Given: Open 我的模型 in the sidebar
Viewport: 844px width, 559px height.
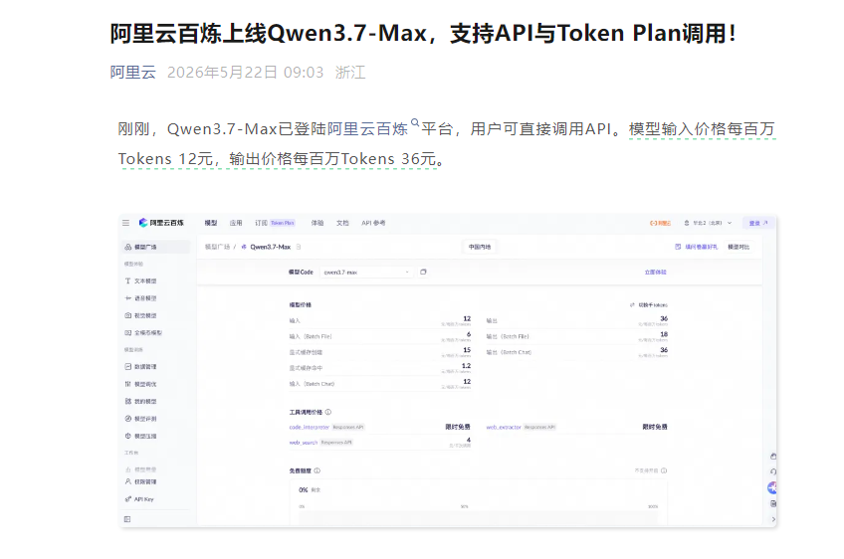Looking at the screenshot, I should [141, 401].
